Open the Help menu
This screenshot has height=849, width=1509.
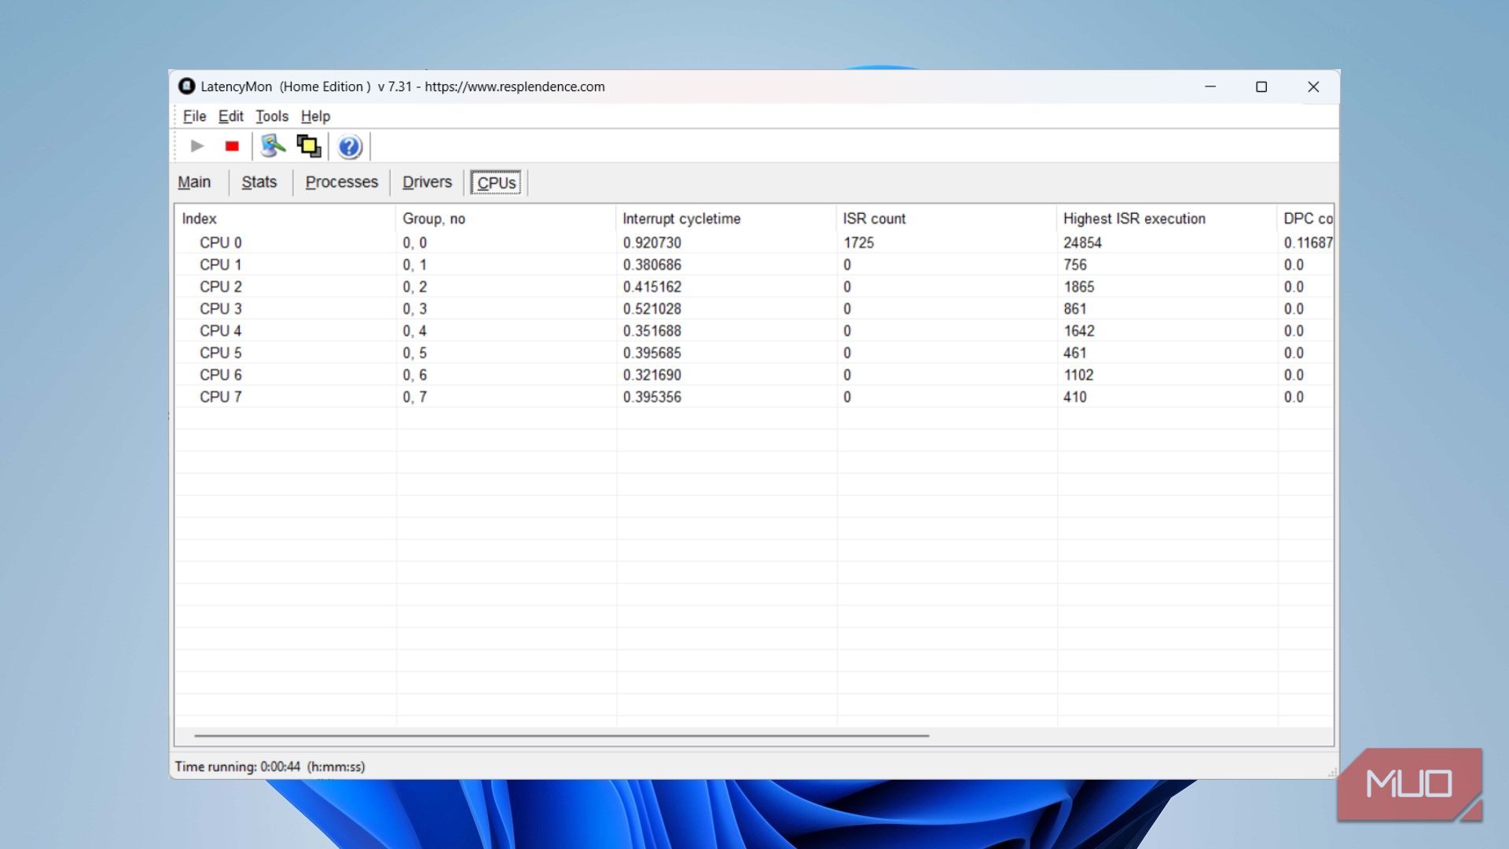coord(315,116)
